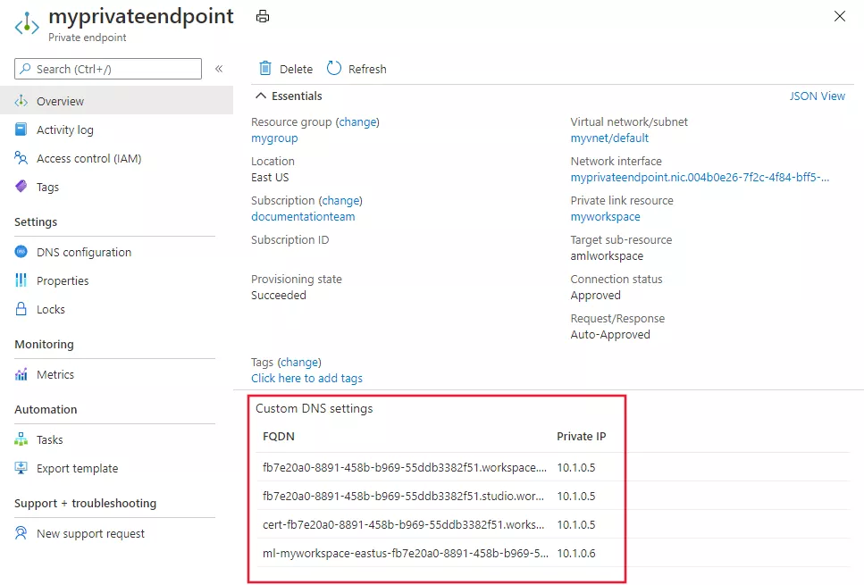Click 'Click here to add tags'
Image resolution: width=864 pixels, height=585 pixels.
(x=306, y=378)
